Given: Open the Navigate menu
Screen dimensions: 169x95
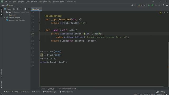Looking at the screenshot, I should [x=21, y=2].
